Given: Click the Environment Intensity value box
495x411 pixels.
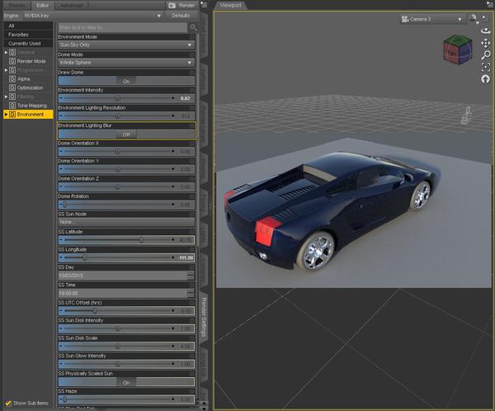Looking at the screenshot, I should coord(186,98).
